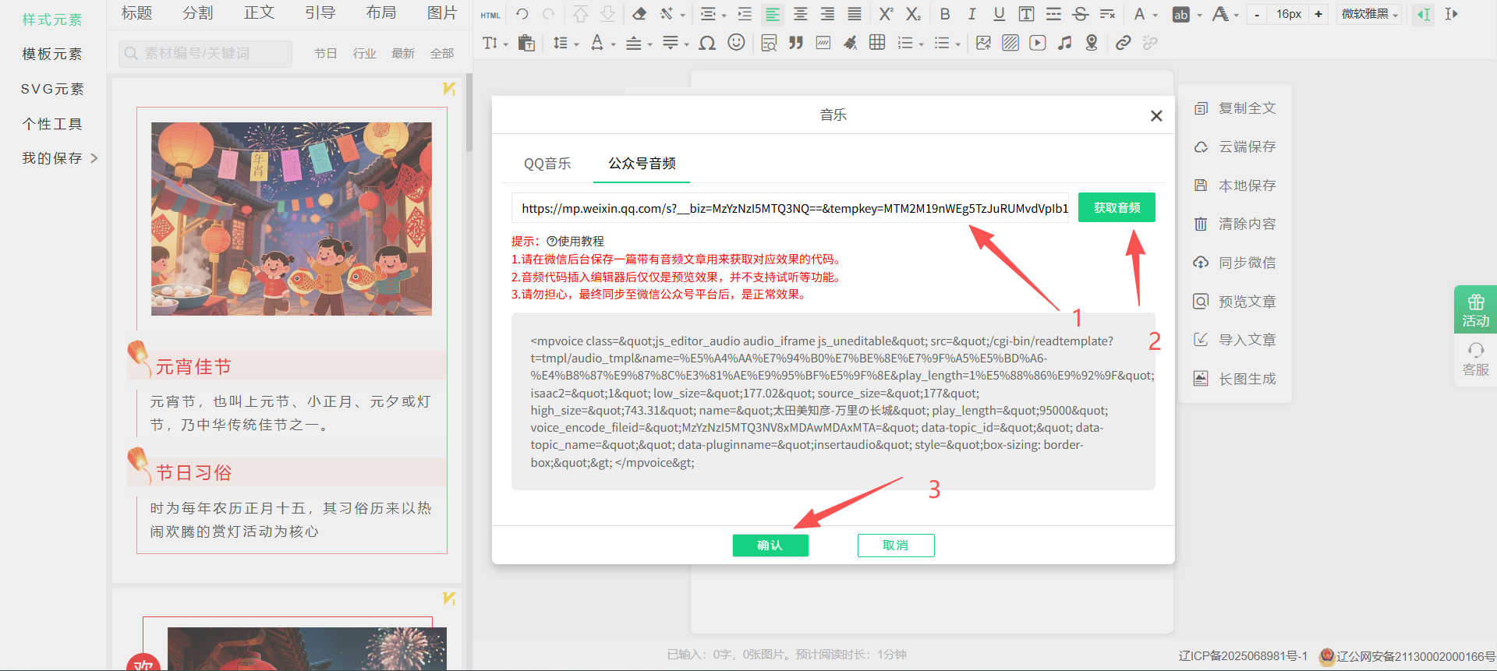Click the insert table icon

pyautogui.click(x=877, y=43)
